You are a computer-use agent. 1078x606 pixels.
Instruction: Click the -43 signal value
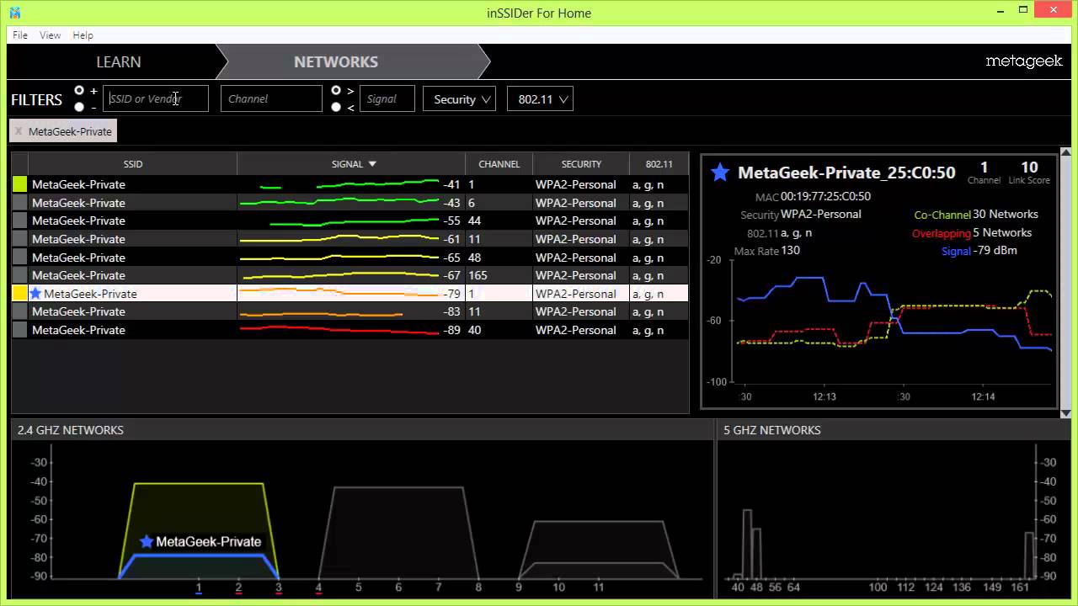point(452,203)
